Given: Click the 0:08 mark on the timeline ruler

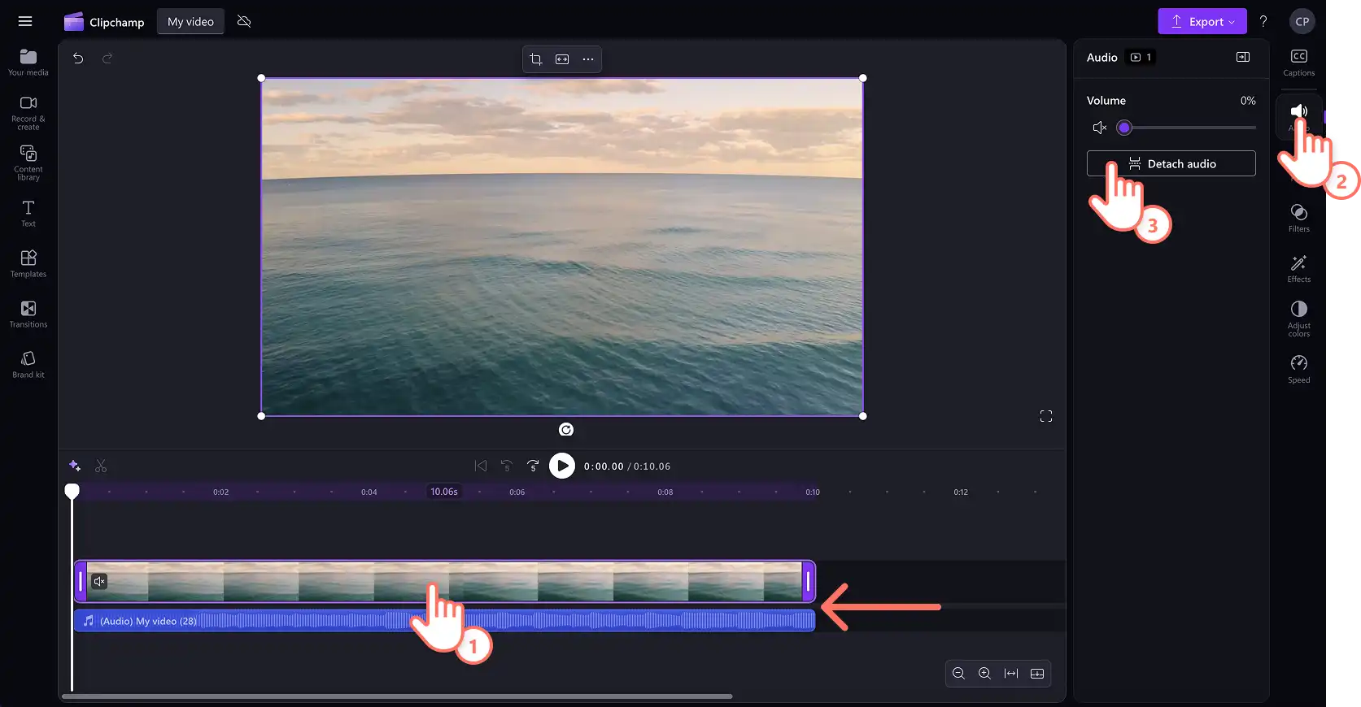Looking at the screenshot, I should pos(665,492).
